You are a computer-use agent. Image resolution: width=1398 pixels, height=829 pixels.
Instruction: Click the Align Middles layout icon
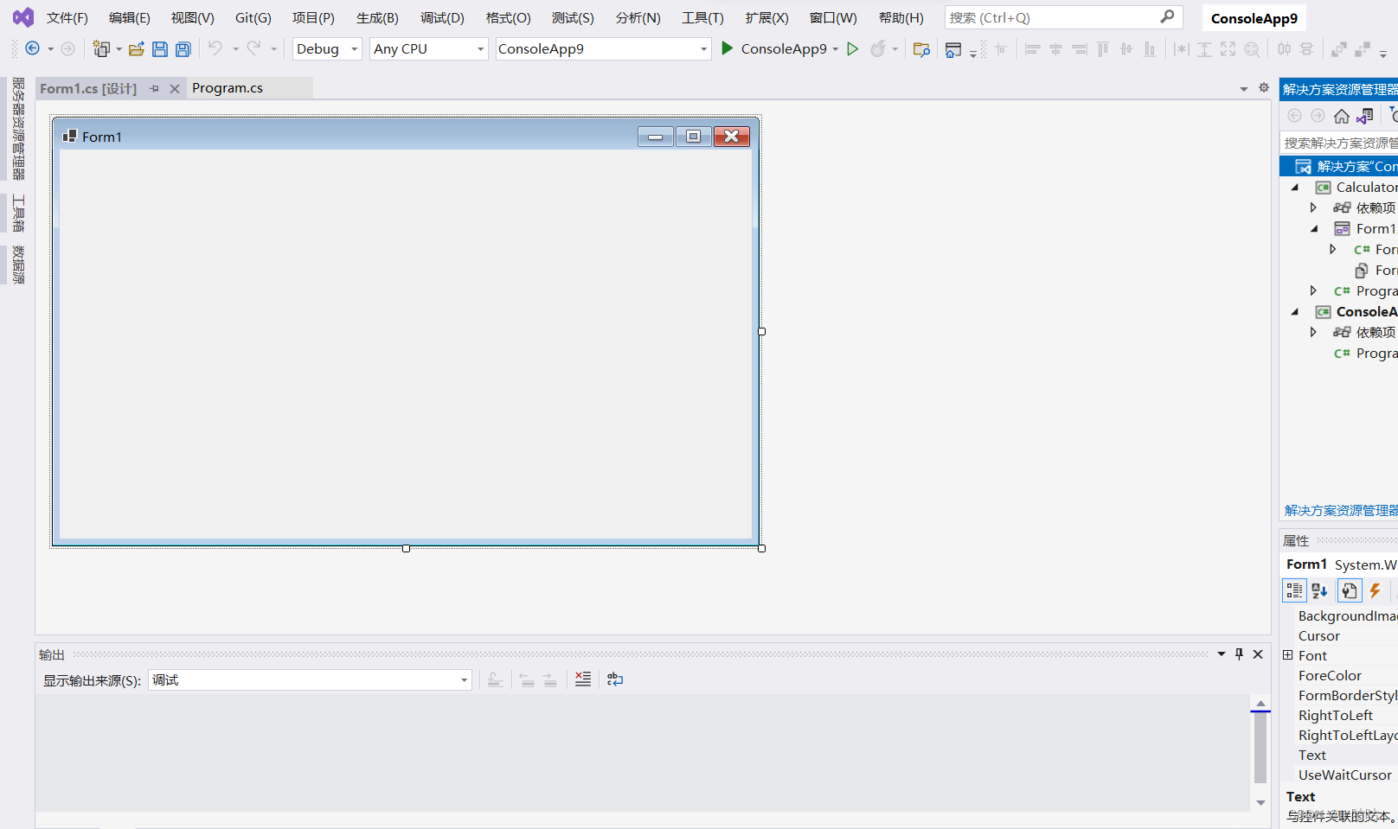point(1125,49)
